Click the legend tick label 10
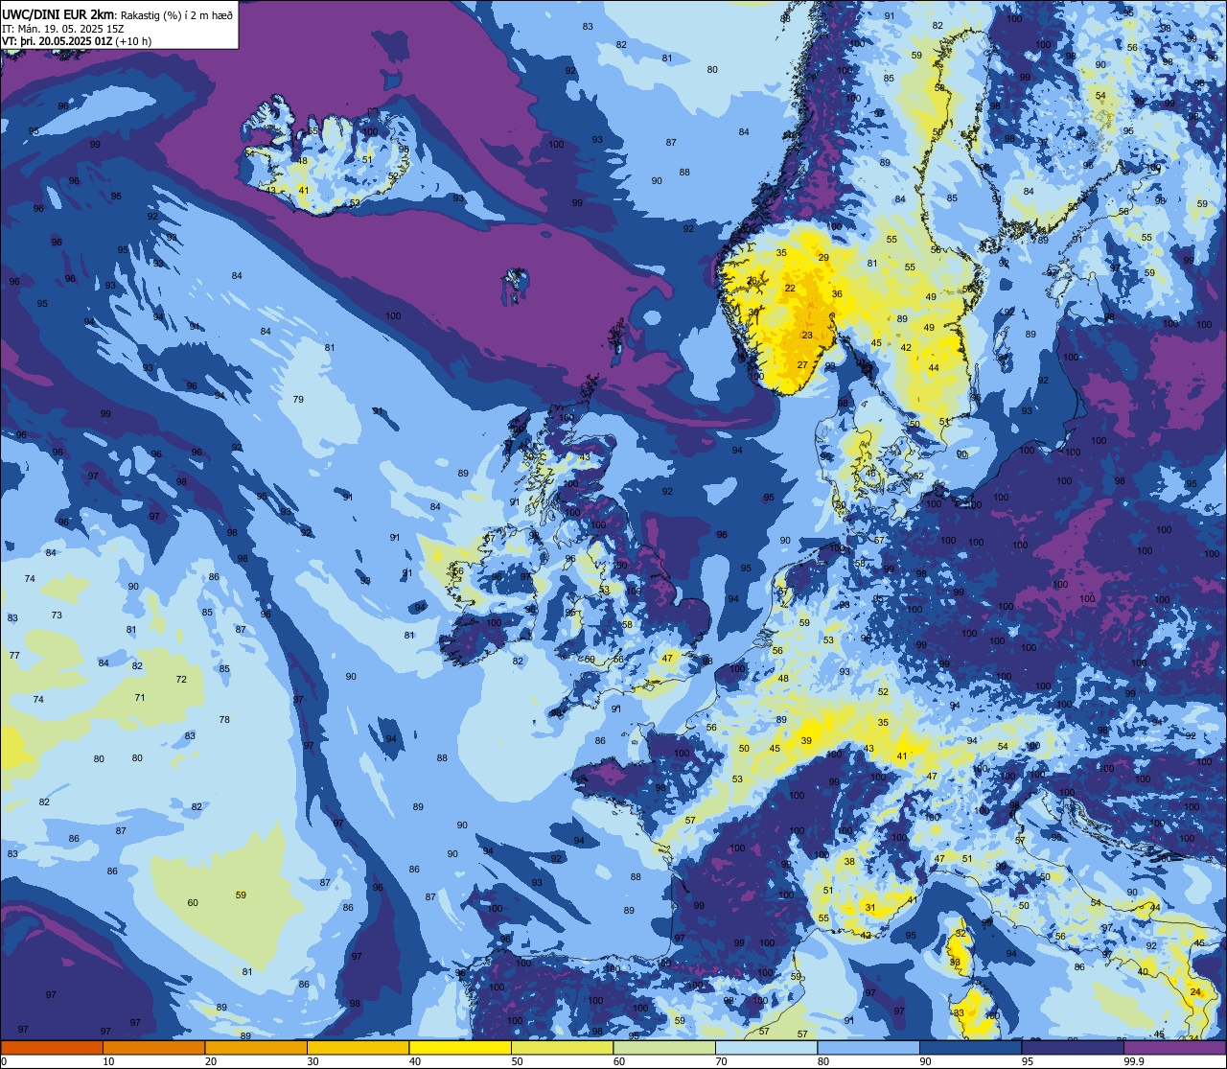This screenshot has width=1227, height=1069. (108, 1061)
